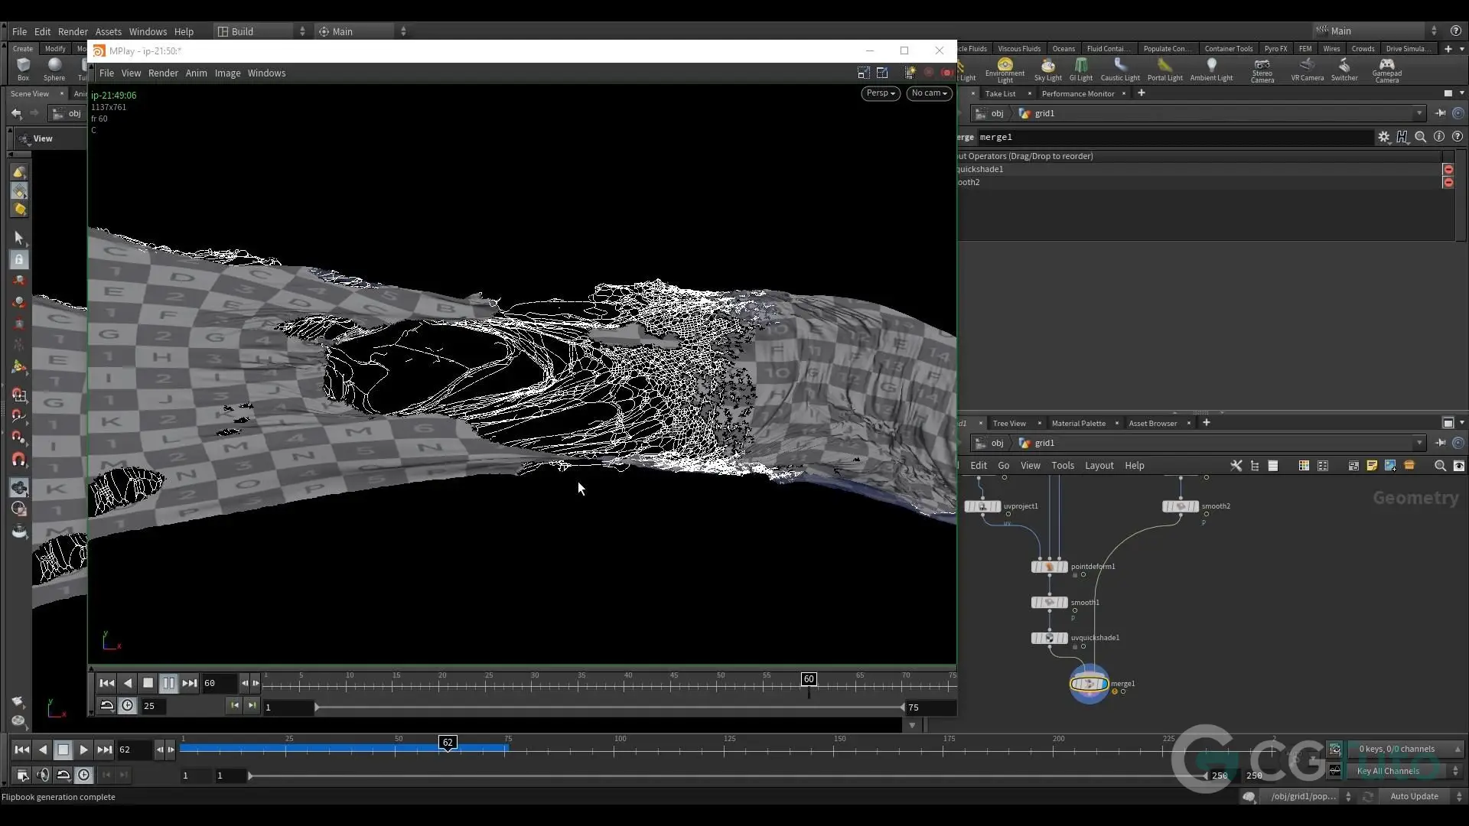
Task: Toggle pin on the network editor pane
Action: pyautogui.click(x=1440, y=443)
